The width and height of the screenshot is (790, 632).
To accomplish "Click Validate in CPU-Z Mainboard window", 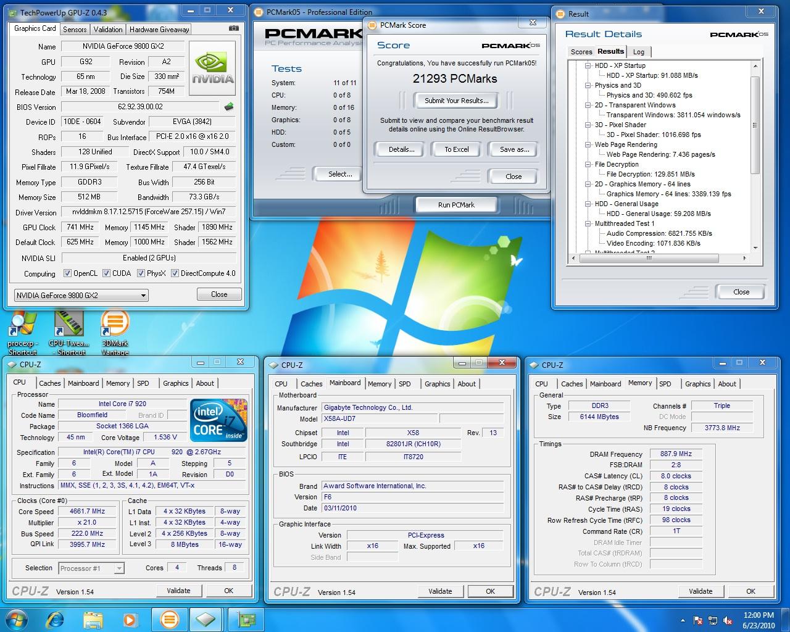I will click(x=440, y=591).
